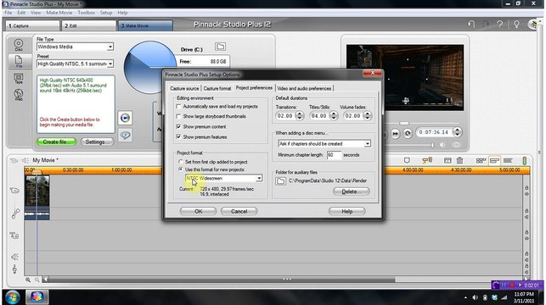
Task: Select the Web output icon
Action: [x=19, y=94]
